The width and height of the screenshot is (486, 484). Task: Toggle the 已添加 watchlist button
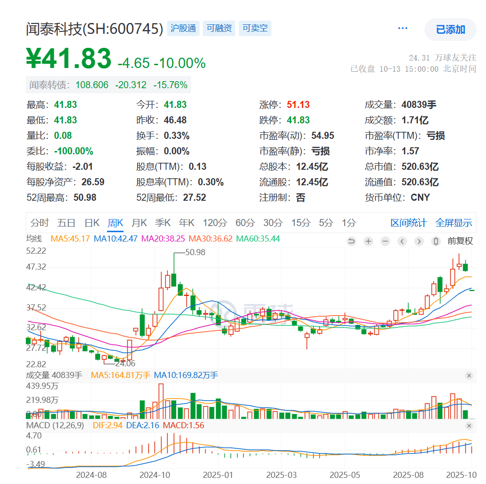pos(450,29)
